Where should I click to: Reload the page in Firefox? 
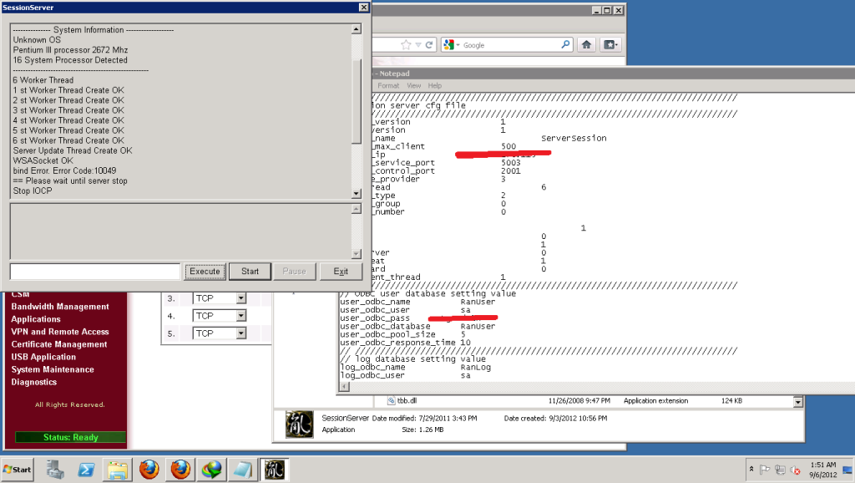429,45
